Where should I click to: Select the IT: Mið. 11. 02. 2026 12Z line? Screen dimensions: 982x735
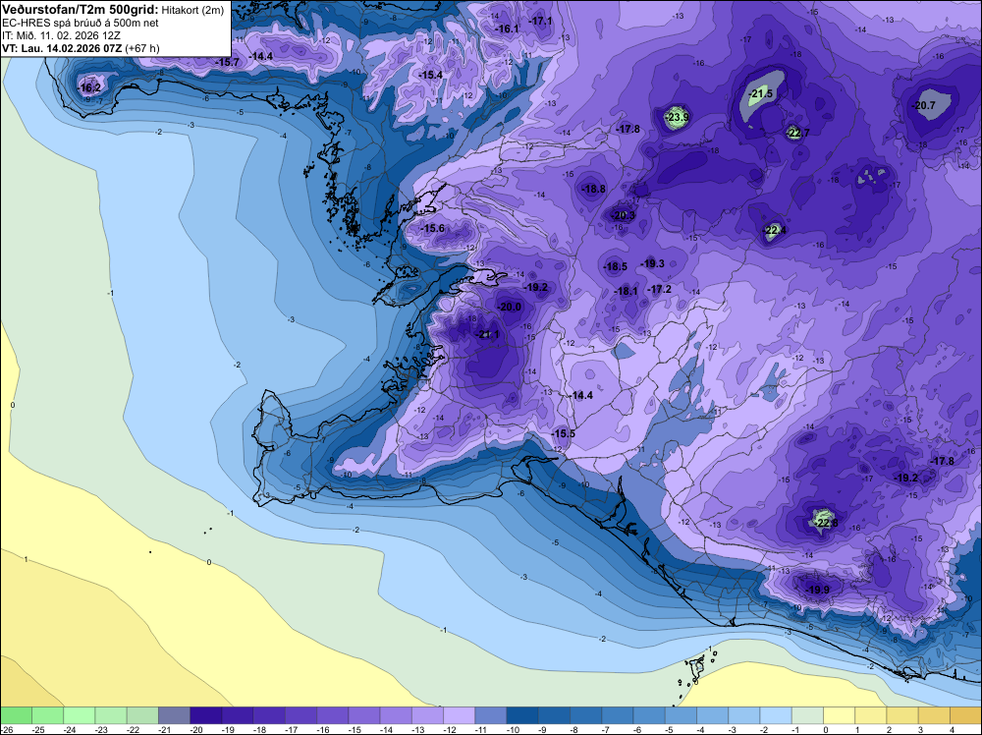pos(61,35)
